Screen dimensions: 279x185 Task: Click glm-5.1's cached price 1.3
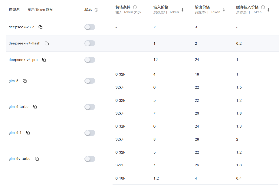pos(239,126)
